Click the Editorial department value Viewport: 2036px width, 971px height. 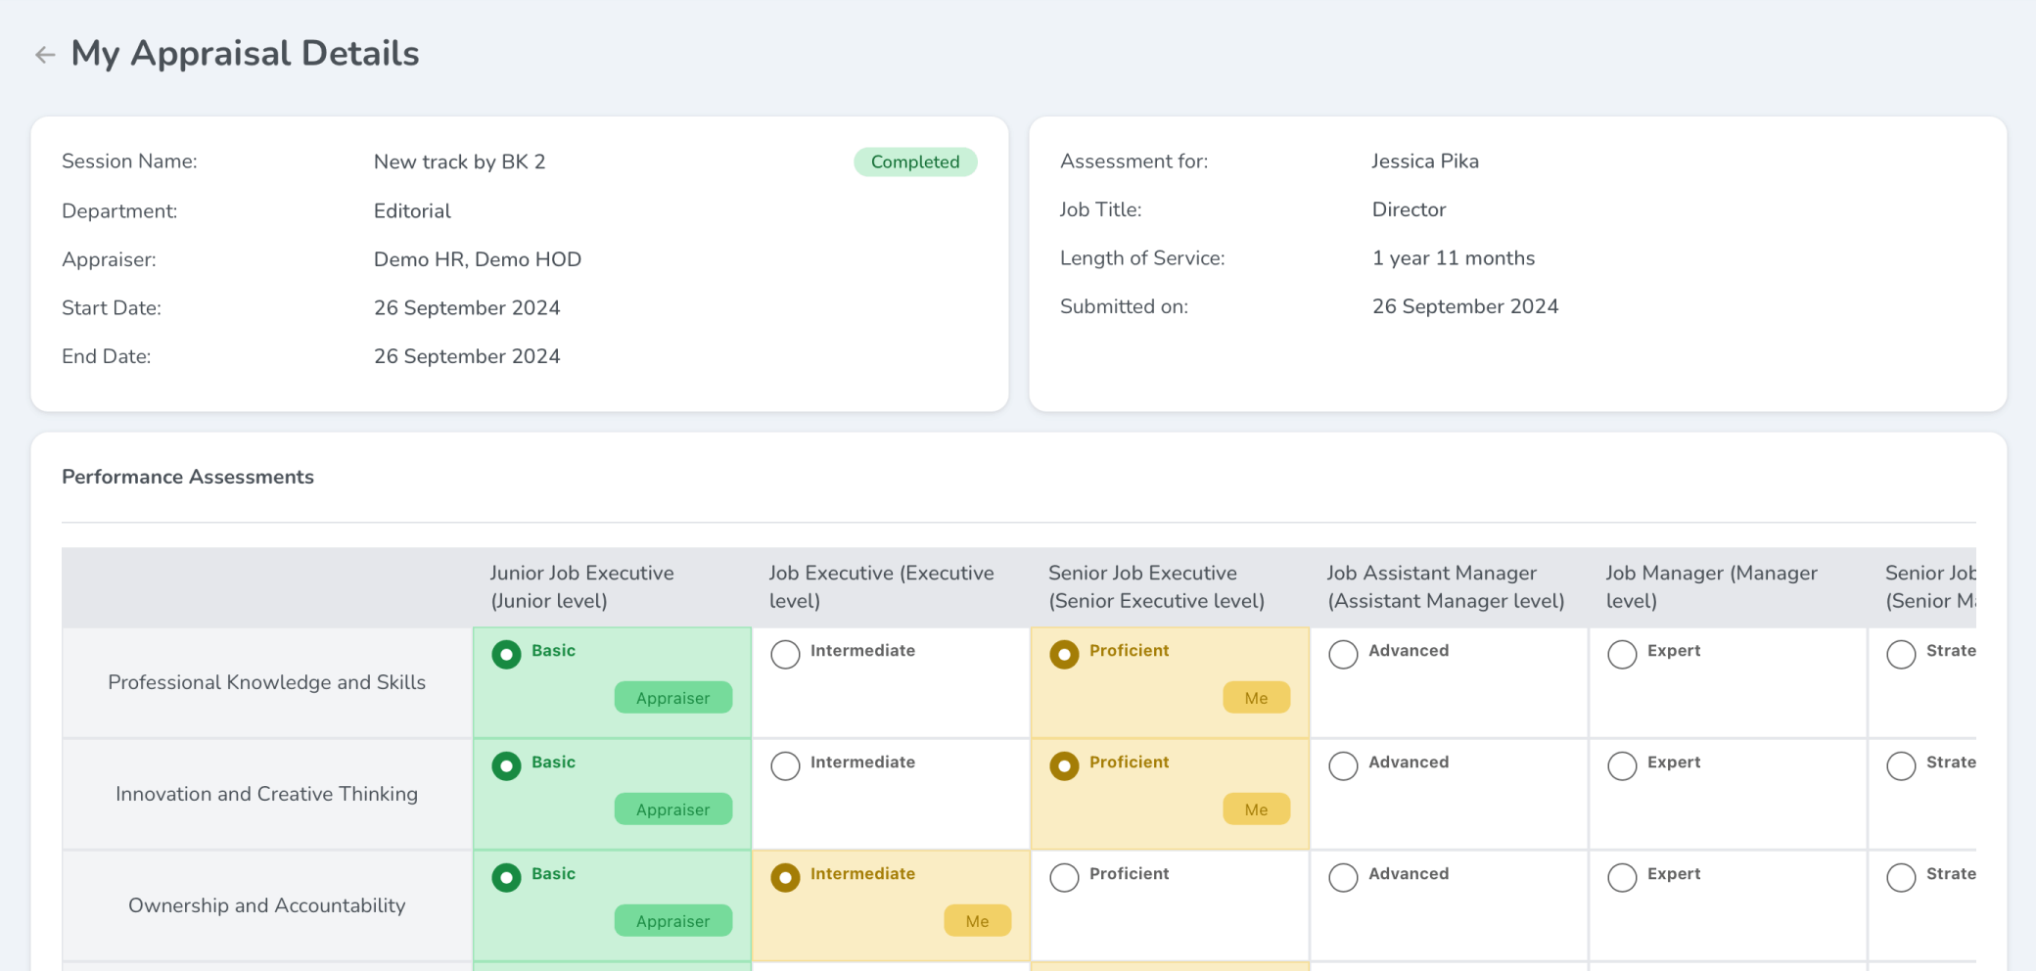412,210
